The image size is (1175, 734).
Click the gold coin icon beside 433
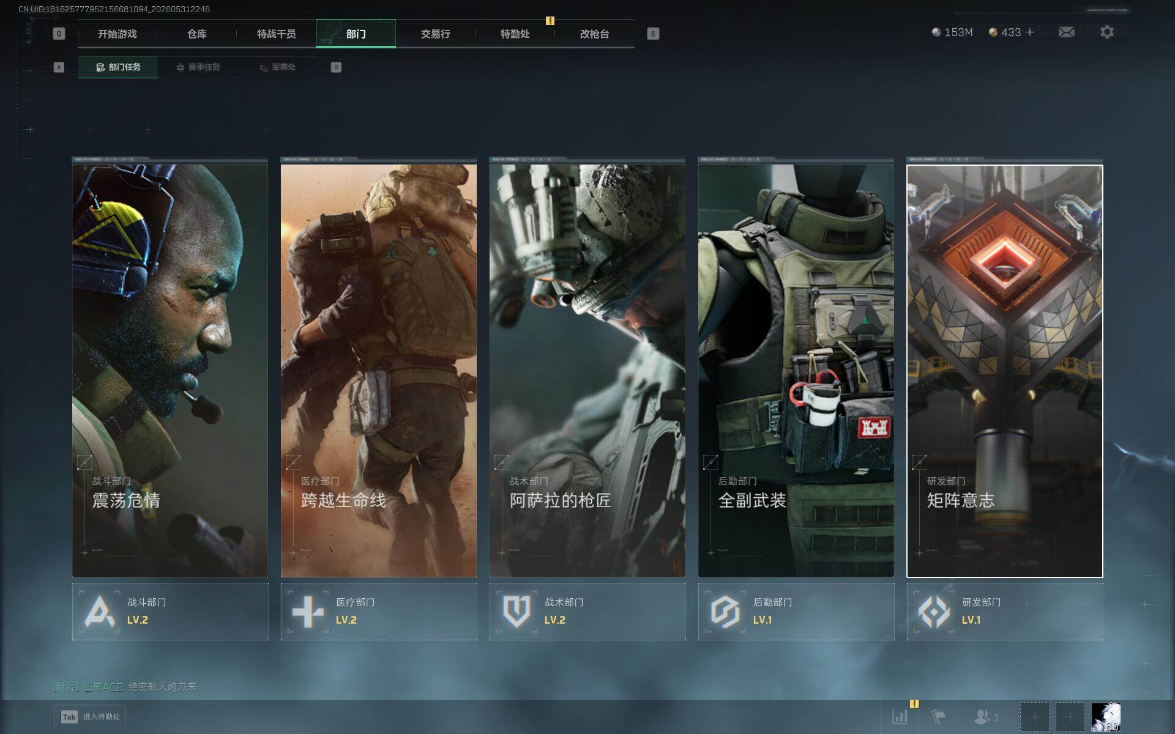pos(993,32)
